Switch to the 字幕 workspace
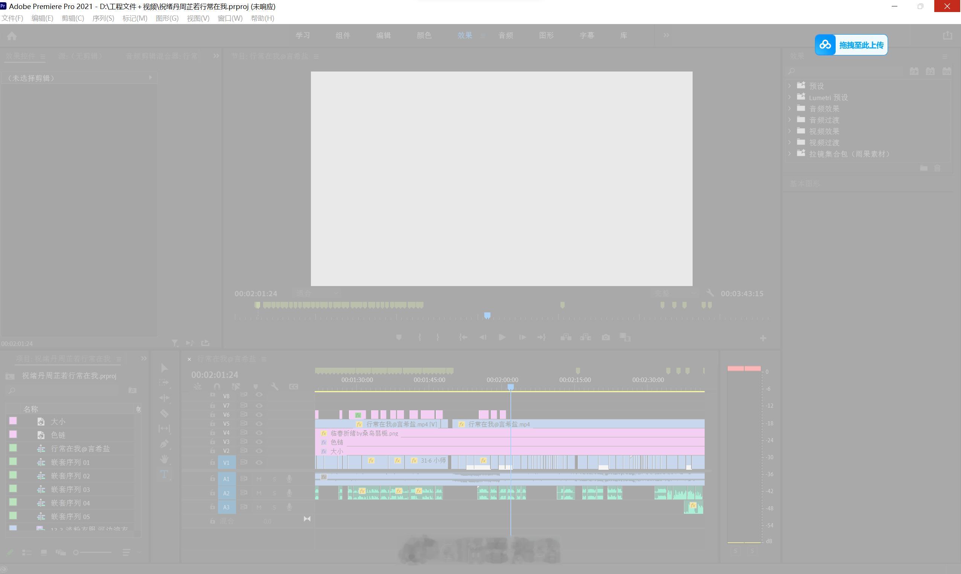Image resolution: width=961 pixels, height=574 pixels. (587, 36)
